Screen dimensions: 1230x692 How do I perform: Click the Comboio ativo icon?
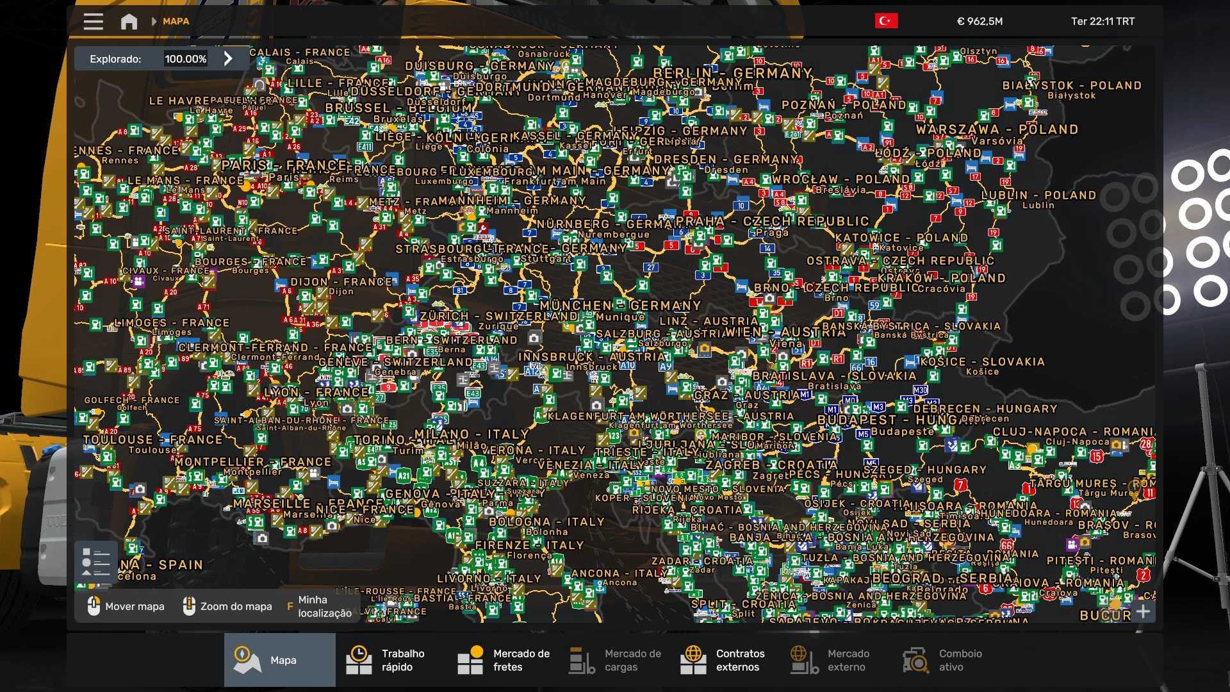tap(916, 660)
